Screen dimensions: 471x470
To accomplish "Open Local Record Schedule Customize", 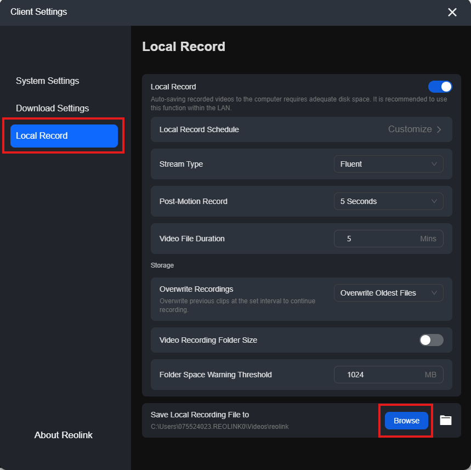I will (415, 129).
